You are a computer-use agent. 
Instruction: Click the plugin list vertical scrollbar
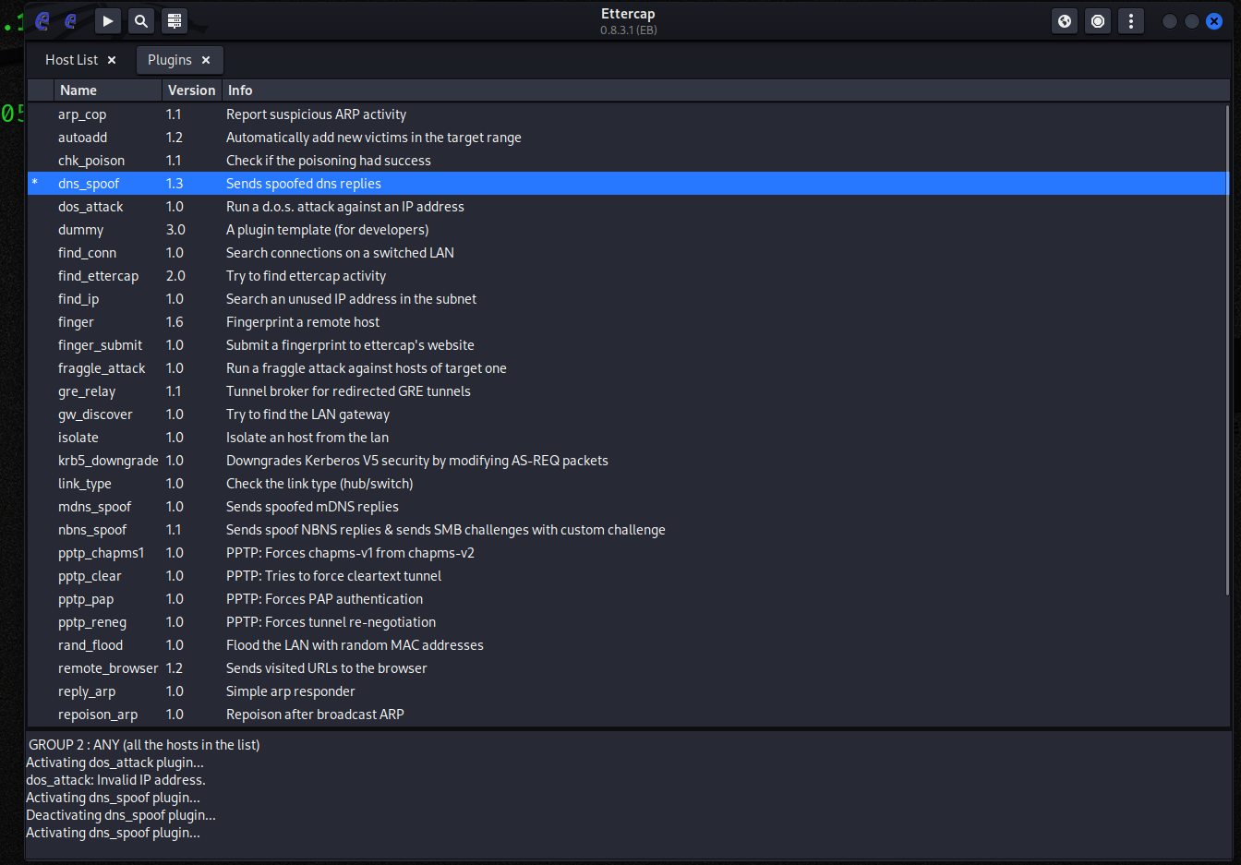tap(1227, 351)
